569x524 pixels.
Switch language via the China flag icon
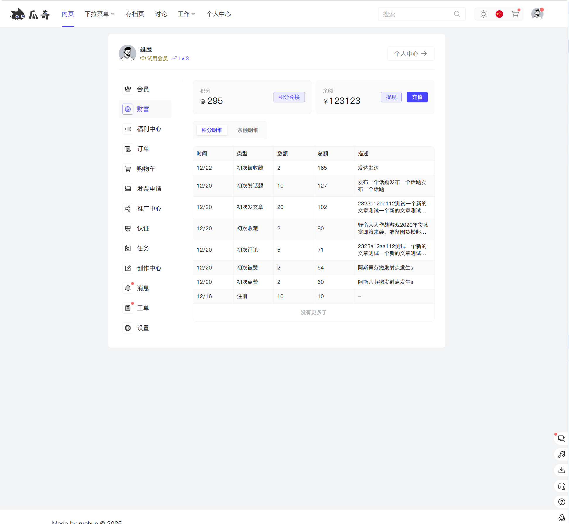tap(499, 14)
